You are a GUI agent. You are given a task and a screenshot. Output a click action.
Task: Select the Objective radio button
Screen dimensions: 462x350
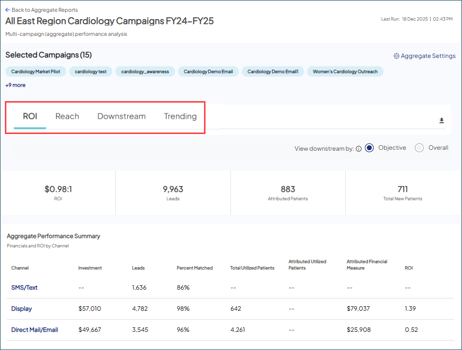click(x=369, y=147)
